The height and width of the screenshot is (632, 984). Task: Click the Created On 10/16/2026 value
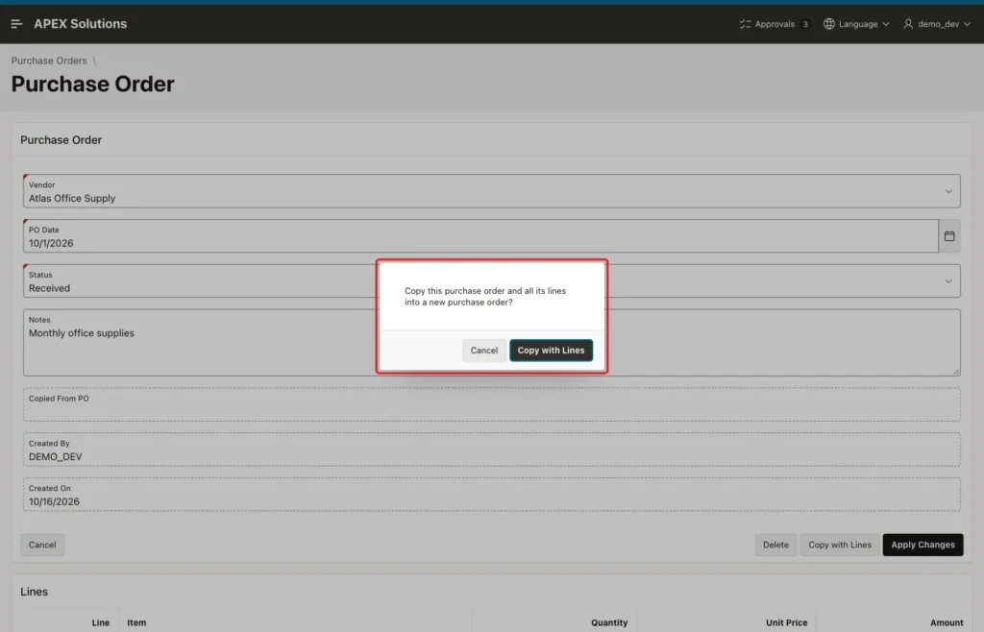pyautogui.click(x=54, y=501)
